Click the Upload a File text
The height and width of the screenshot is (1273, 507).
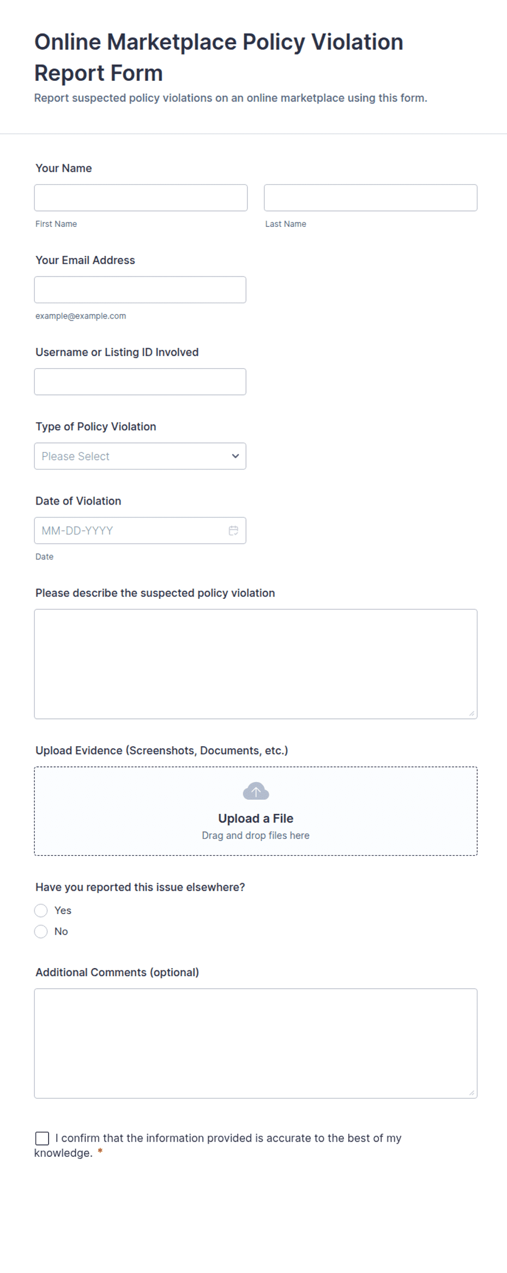coord(256,818)
